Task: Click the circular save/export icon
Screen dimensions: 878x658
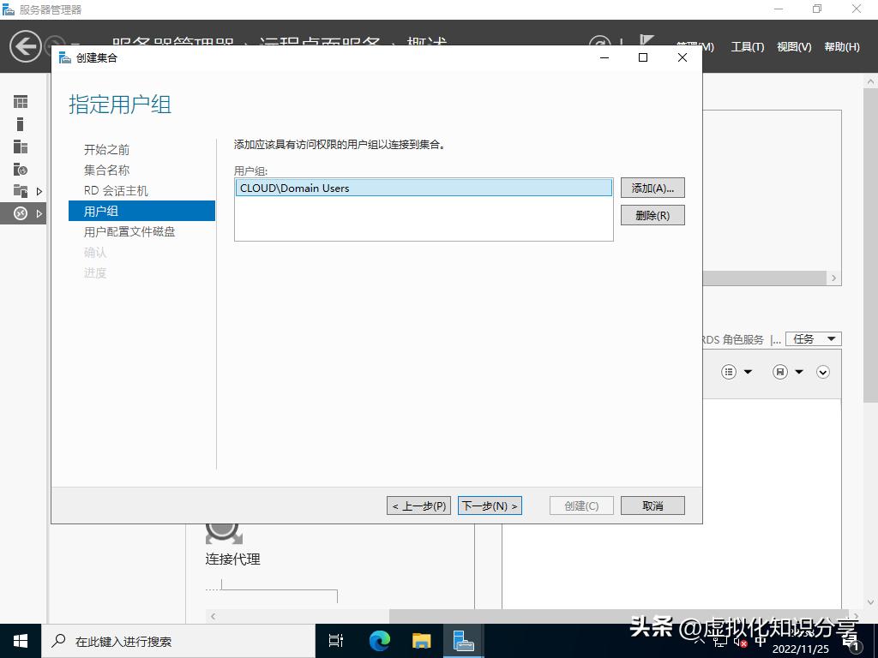Action: (780, 371)
